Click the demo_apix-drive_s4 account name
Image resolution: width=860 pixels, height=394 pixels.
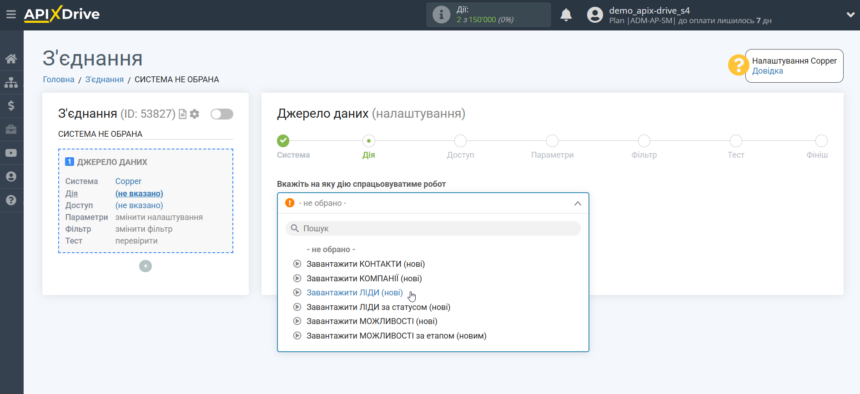click(x=649, y=10)
